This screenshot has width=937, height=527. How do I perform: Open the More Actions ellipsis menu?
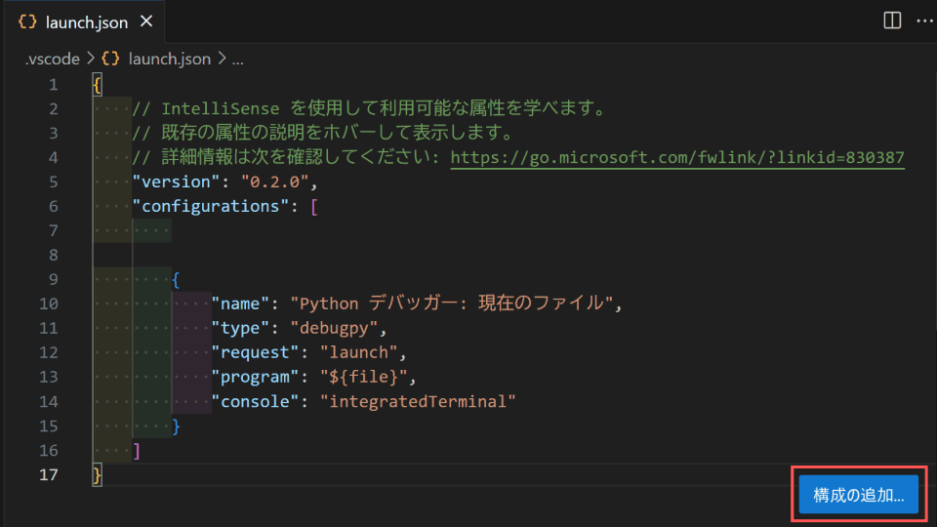(924, 20)
